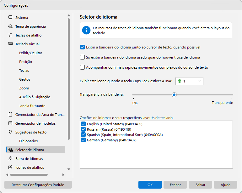
Task: Click the blue info icon in the notice
Action: [x=86, y=30]
